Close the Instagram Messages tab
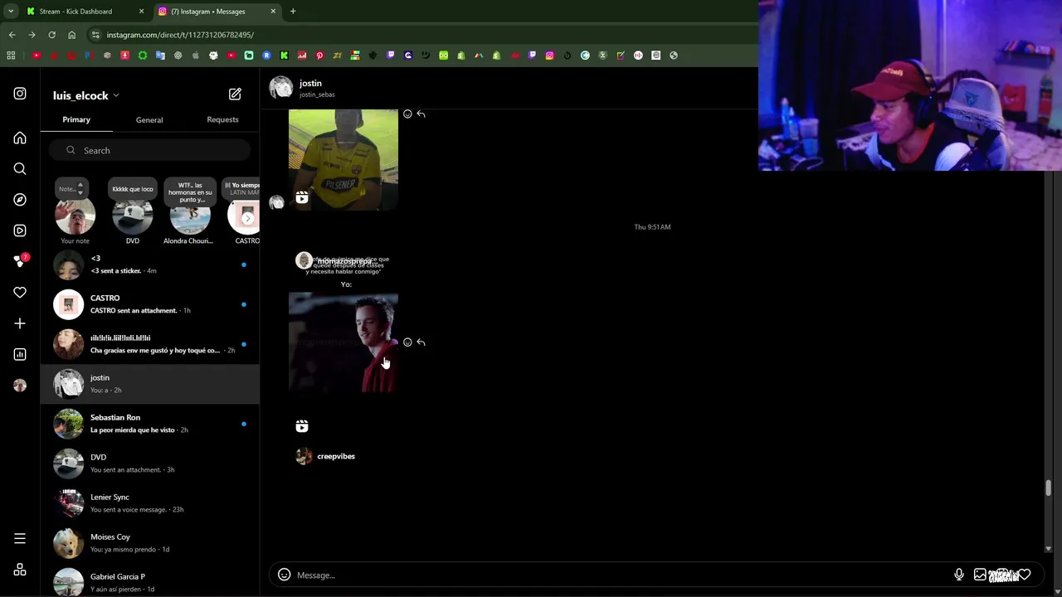This screenshot has width=1062, height=597. pyautogui.click(x=273, y=11)
